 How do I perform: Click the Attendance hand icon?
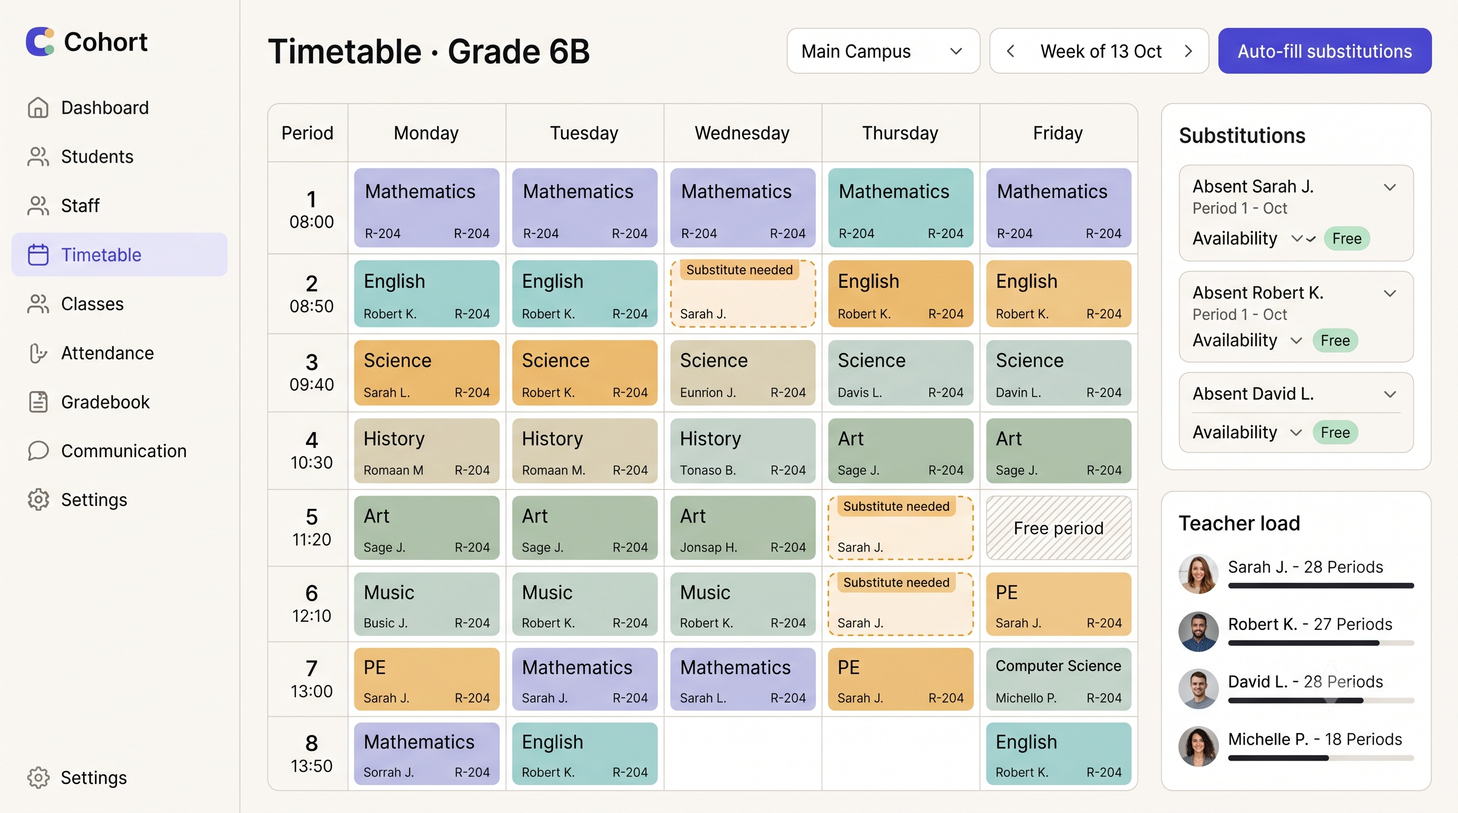coord(38,353)
